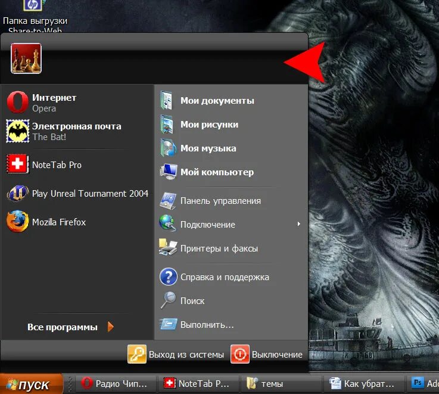Click the Unreal Tournament 2004 icon
Image resolution: width=439 pixels, height=394 pixels.
pyautogui.click(x=18, y=193)
